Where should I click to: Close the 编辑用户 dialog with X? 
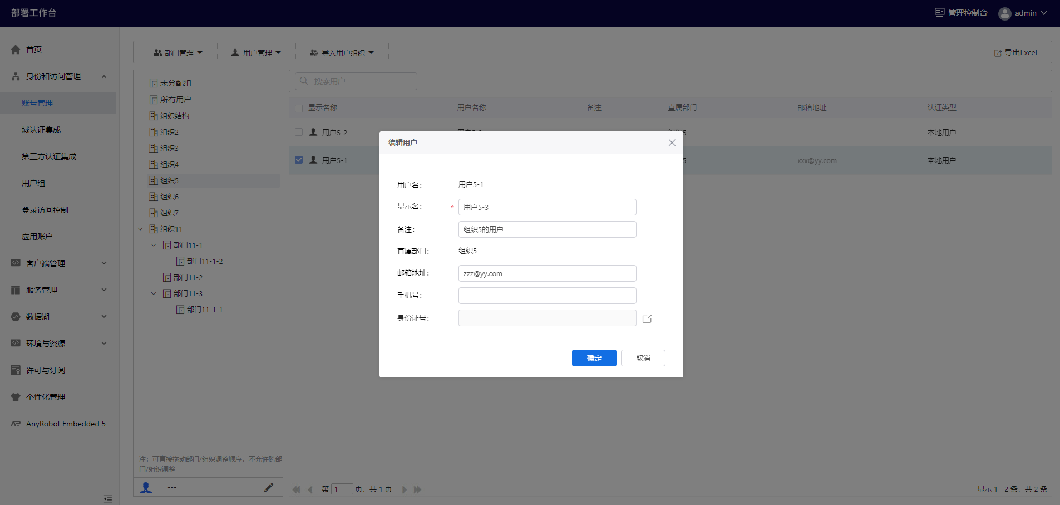tap(672, 143)
